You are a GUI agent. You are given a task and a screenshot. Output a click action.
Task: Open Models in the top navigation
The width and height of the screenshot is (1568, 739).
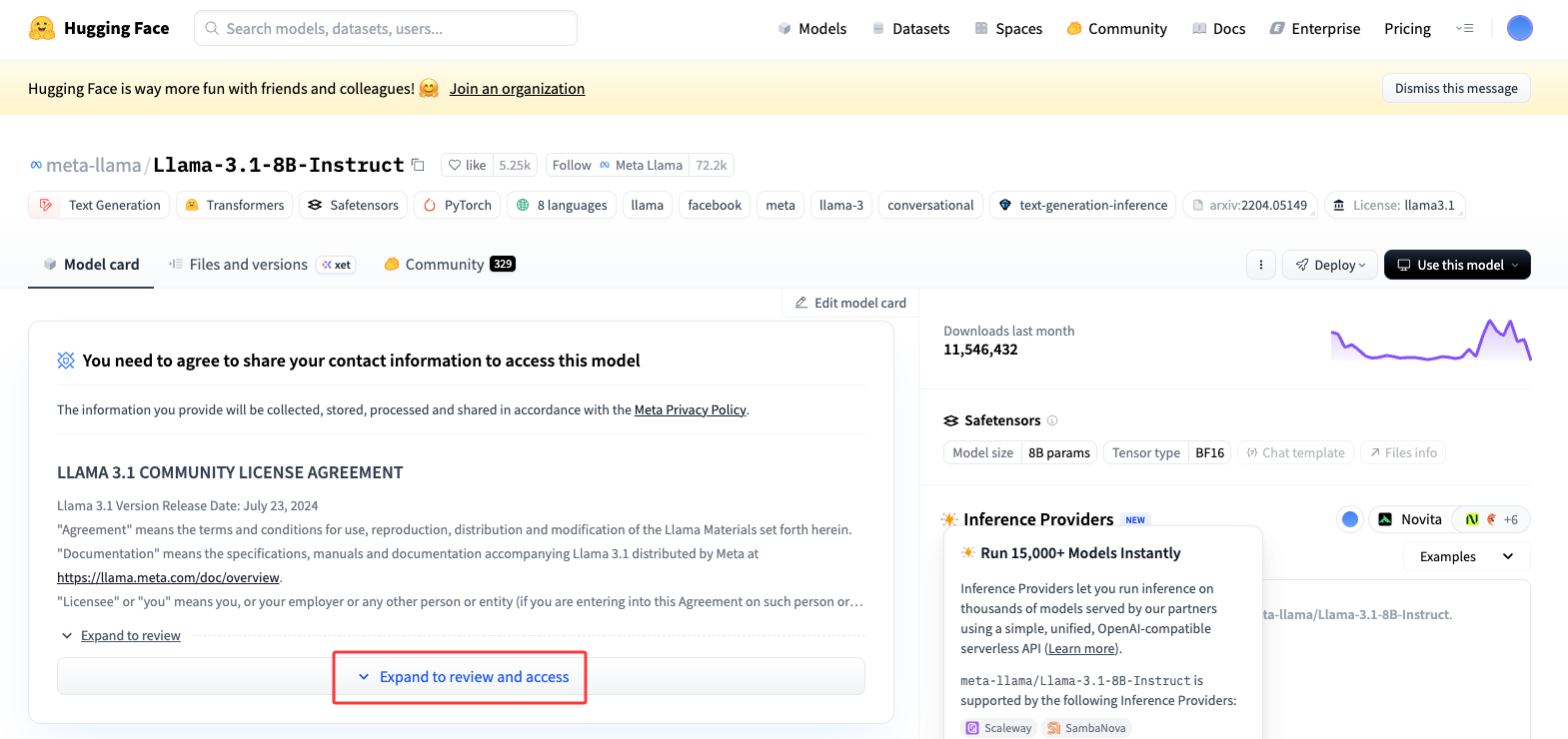(812, 29)
